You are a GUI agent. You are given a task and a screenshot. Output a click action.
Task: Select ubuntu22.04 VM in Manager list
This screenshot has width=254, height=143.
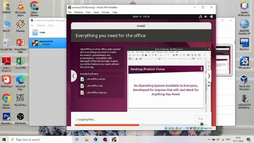[x=48, y=43]
